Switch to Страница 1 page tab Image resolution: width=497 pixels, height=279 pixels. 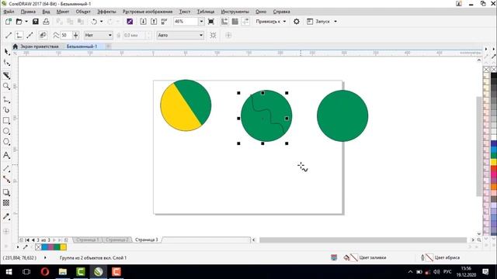88,239
